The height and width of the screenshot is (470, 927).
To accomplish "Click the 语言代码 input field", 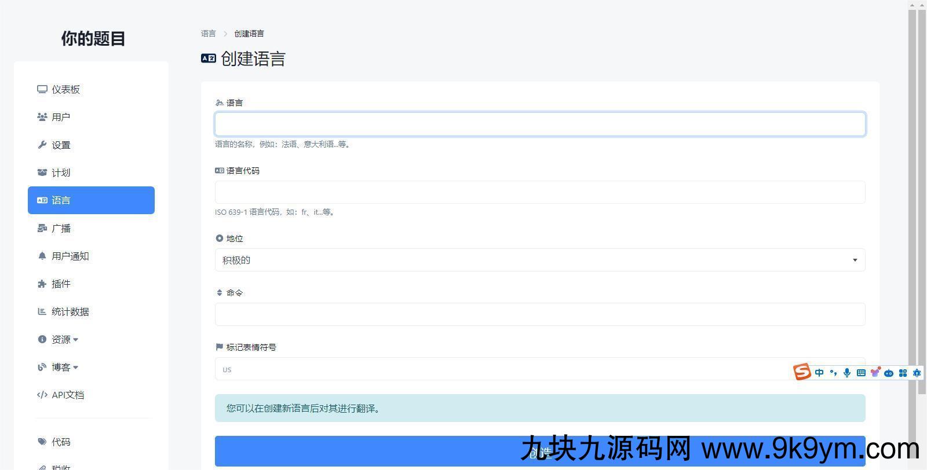I will pos(539,192).
